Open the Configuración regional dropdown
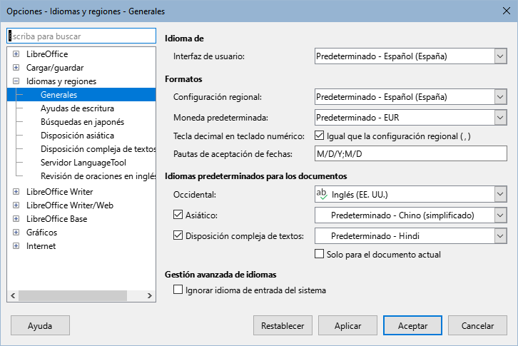518x346 pixels. (x=500, y=97)
